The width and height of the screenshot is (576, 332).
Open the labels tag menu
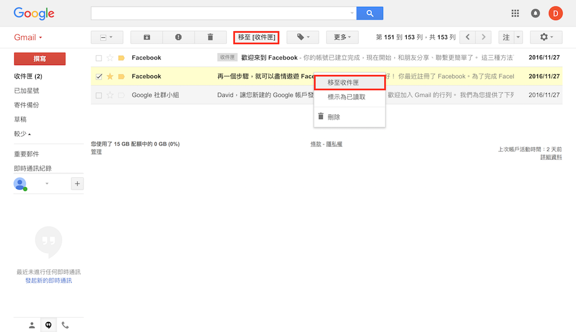[x=303, y=37]
